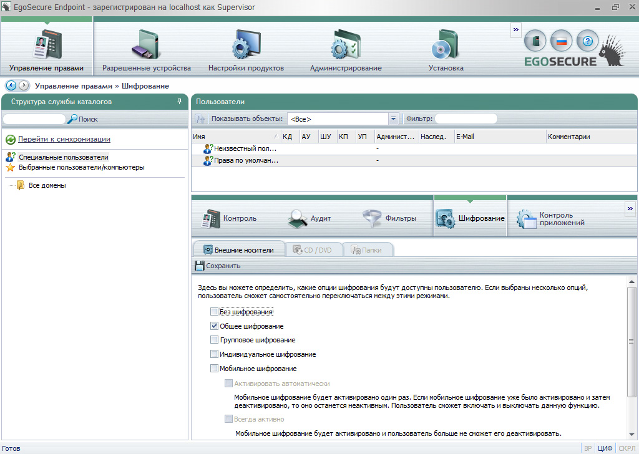Enable the Мобильное шифрование checkbox
639x454 pixels.
215,369
